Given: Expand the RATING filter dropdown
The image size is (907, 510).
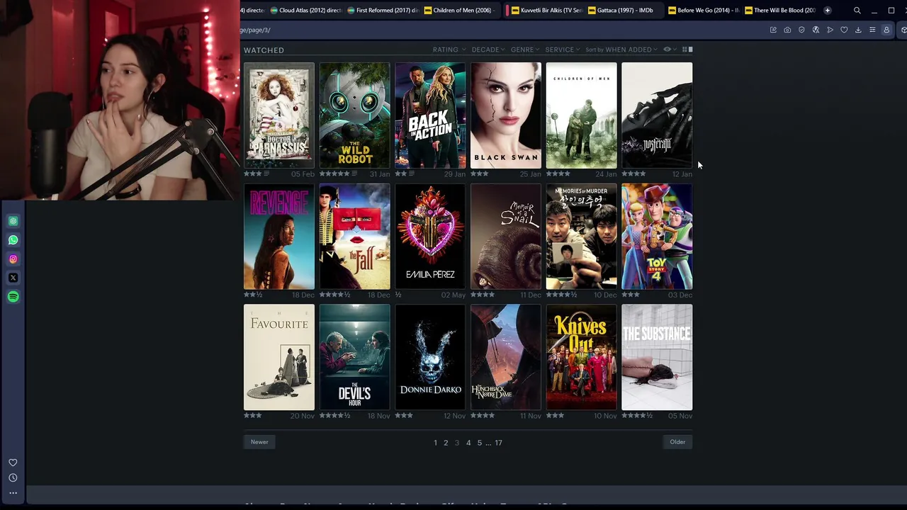Looking at the screenshot, I should (x=449, y=50).
